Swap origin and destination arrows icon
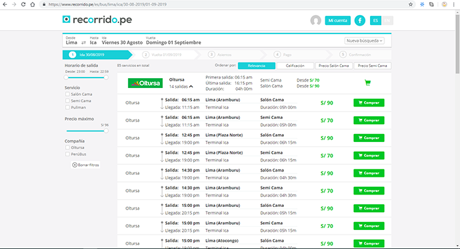The image size is (460, 249). tap(83, 43)
